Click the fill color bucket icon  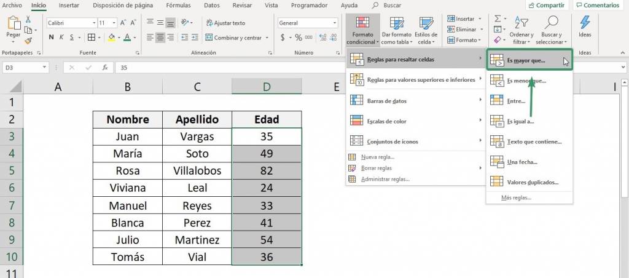click(111, 38)
